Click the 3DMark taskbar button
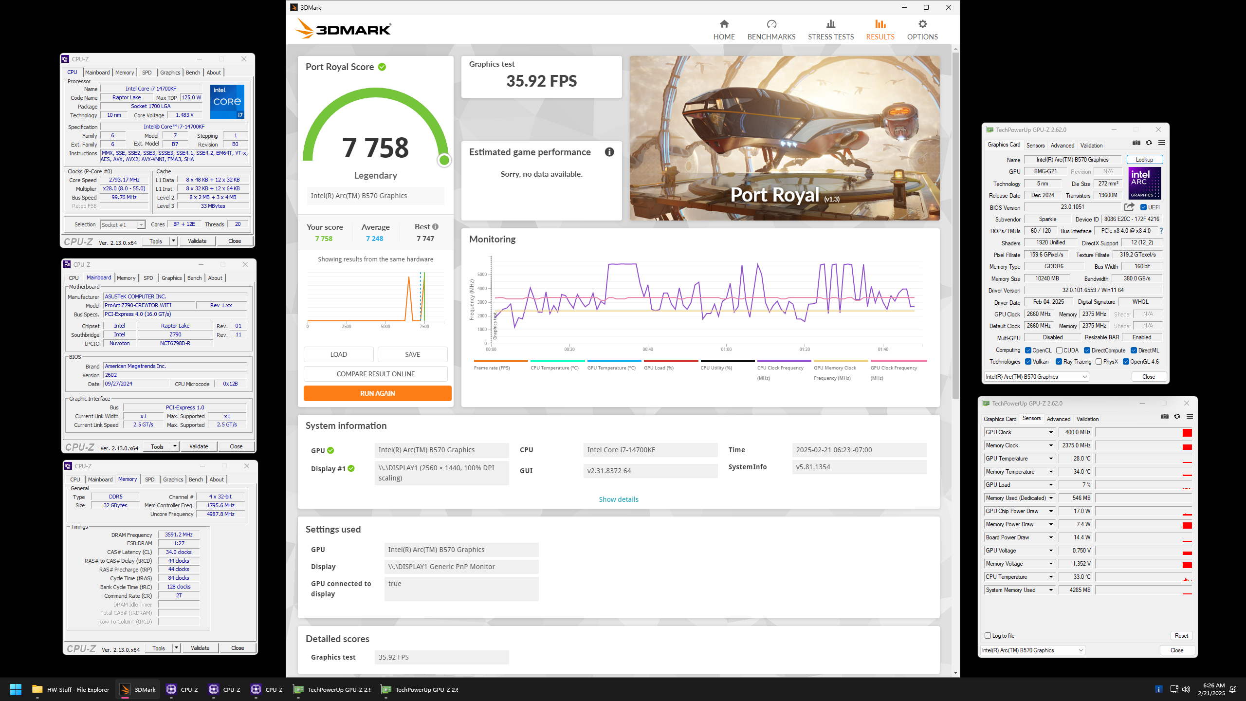 click(139, 689)
